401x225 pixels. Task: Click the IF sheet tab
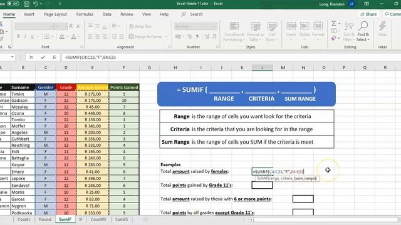(x=81, y=219)
